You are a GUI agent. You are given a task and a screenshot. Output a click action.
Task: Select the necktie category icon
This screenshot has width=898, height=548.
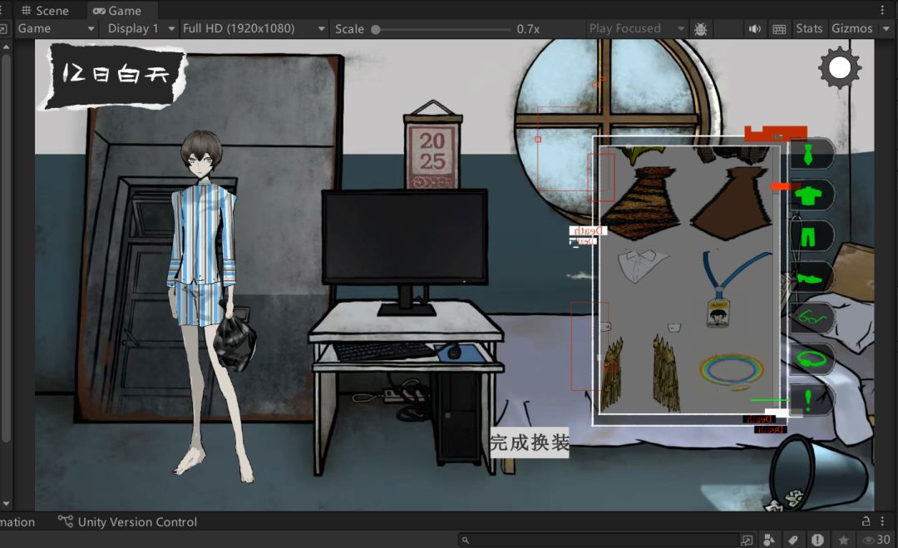click(x=807, y=154)
